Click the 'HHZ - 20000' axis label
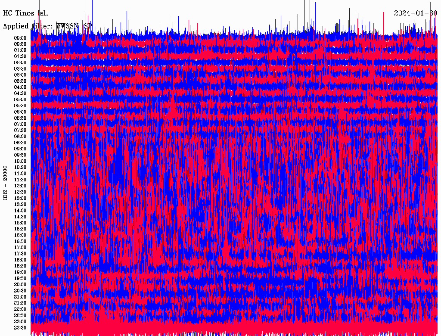441x336 pixels. [5, 183]
